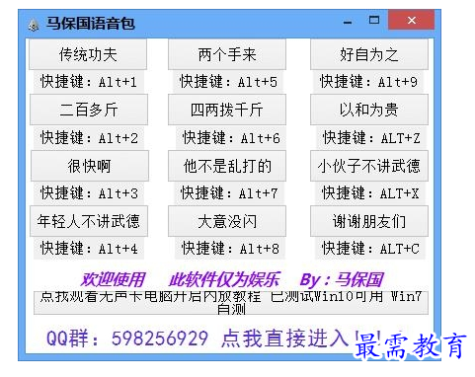Click the 很快啊 button

90,166
